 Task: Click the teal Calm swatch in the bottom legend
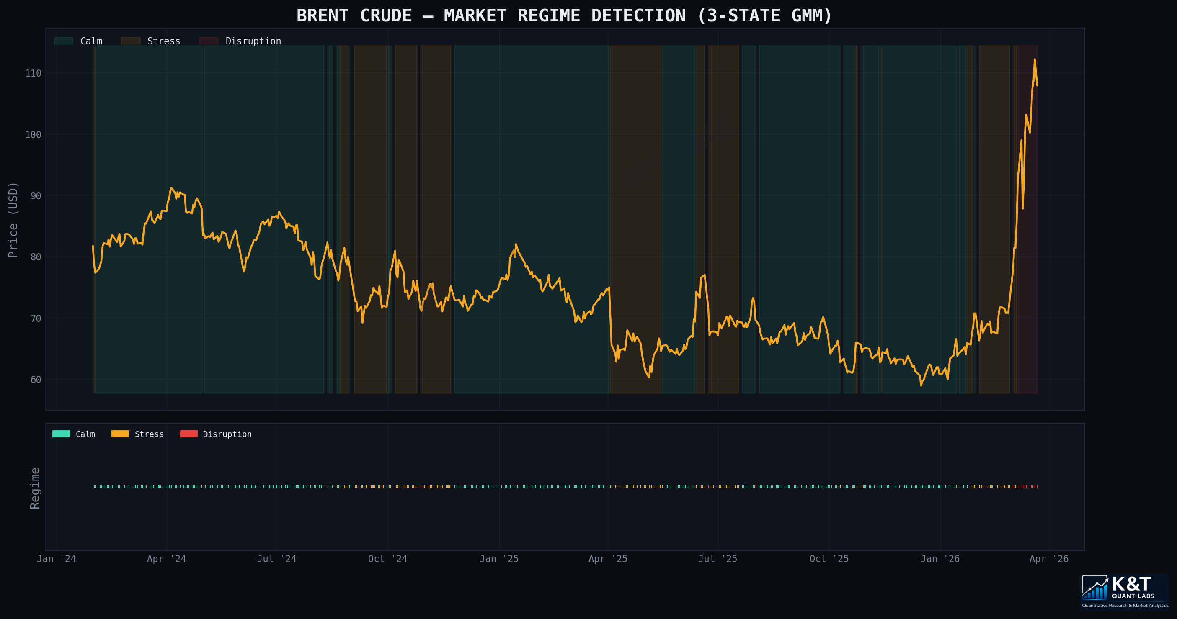tap(61, 434)
